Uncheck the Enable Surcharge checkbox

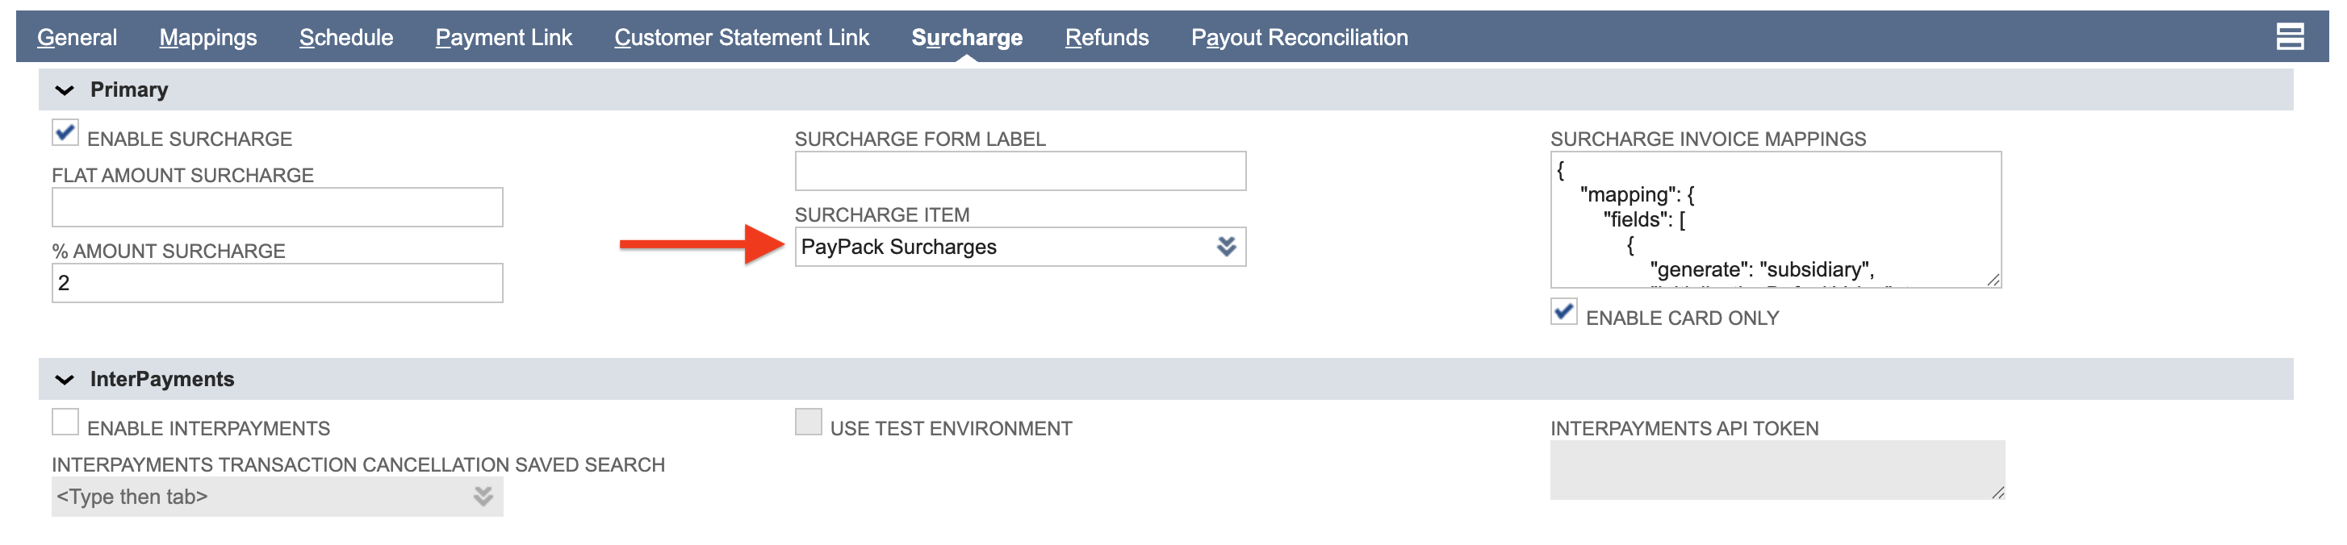tap(65, 133)
